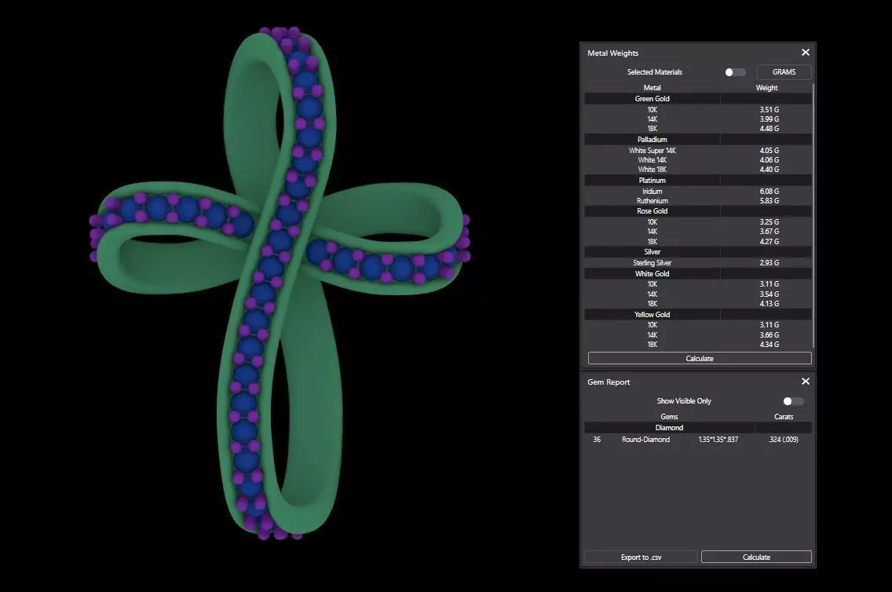Click the Carats column header
The width and height of the screenshot is (892, 592).
point(784,417)
